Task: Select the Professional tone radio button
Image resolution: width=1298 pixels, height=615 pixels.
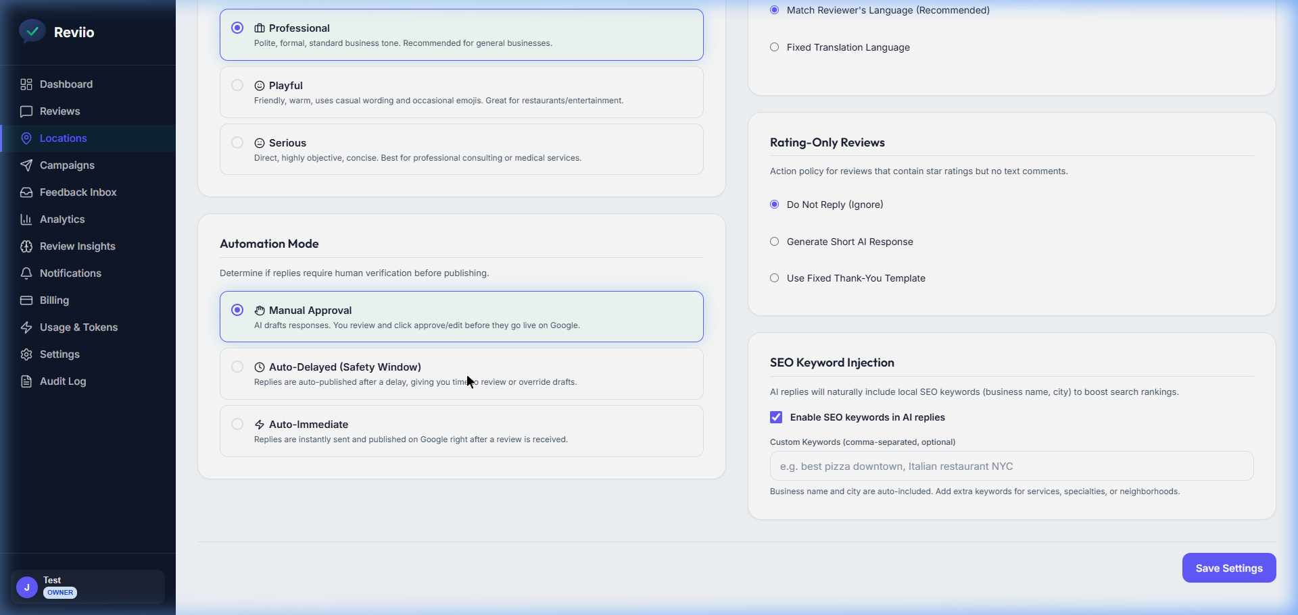Action: click(x=237, y=28)
